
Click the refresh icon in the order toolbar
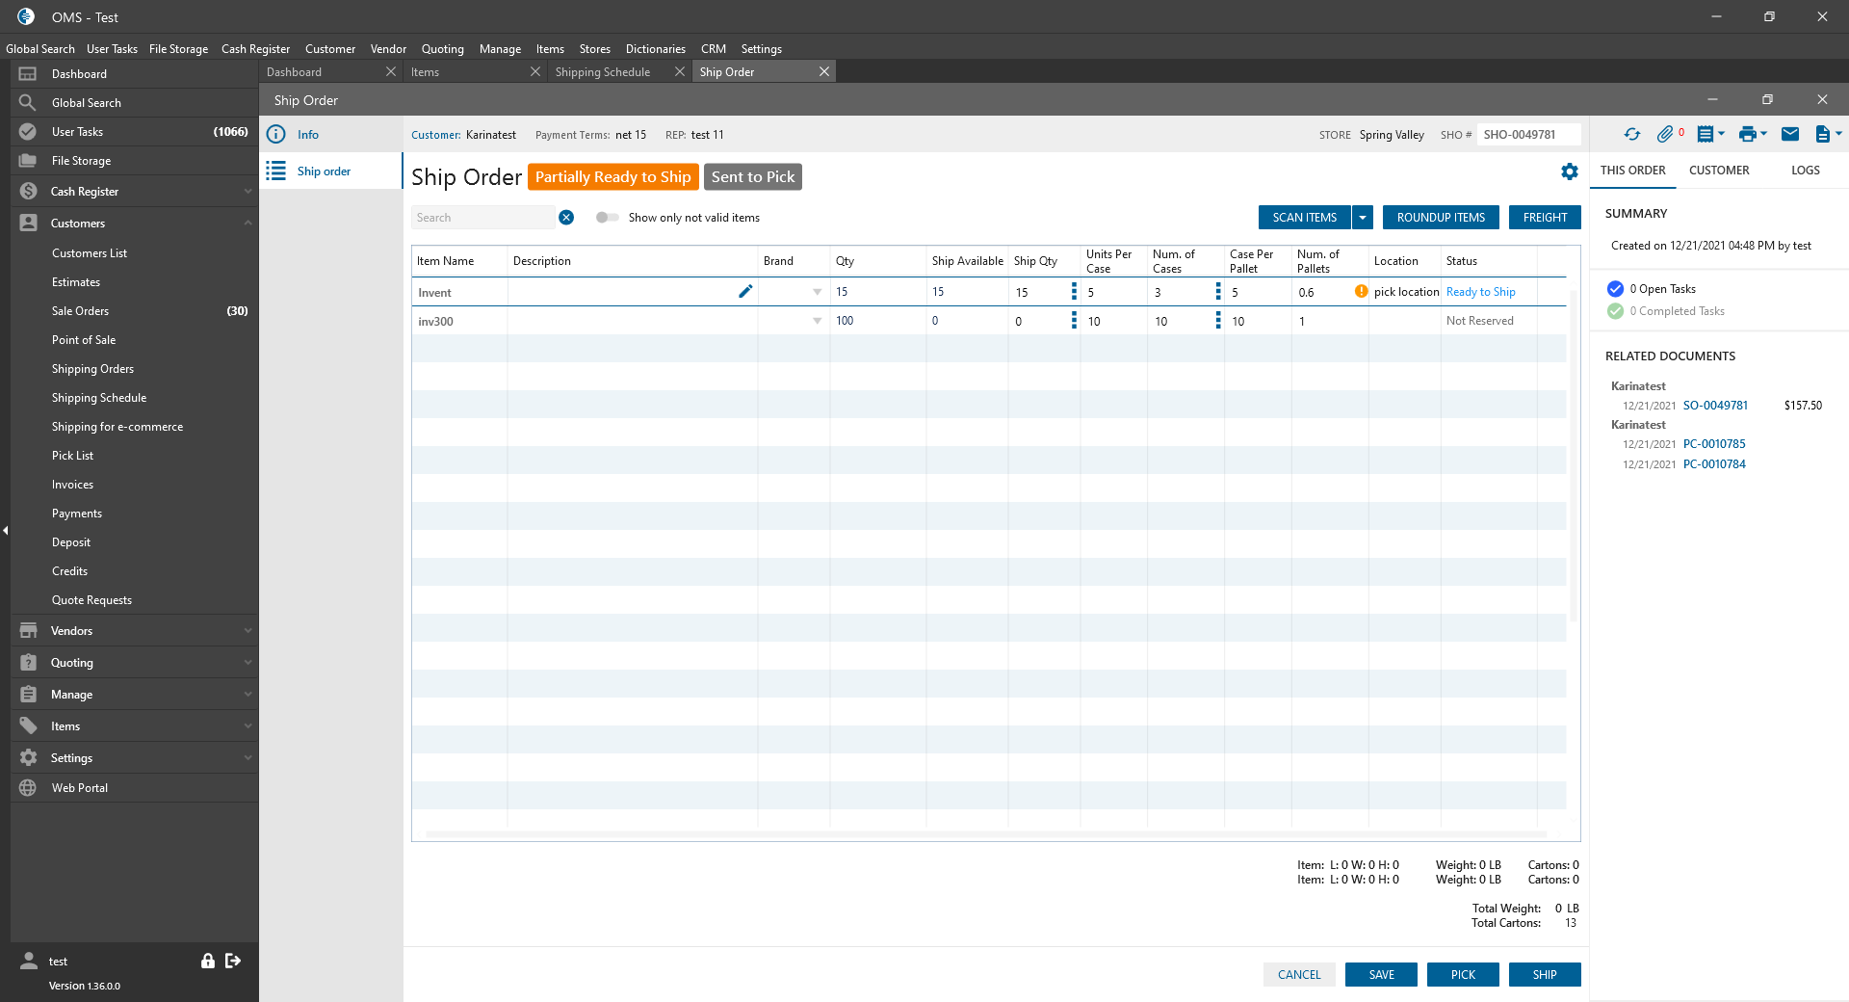(x=1631, y=135)
